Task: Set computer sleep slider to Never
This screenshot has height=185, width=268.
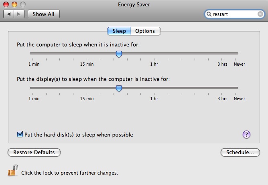Action: (x=236, y=53)
